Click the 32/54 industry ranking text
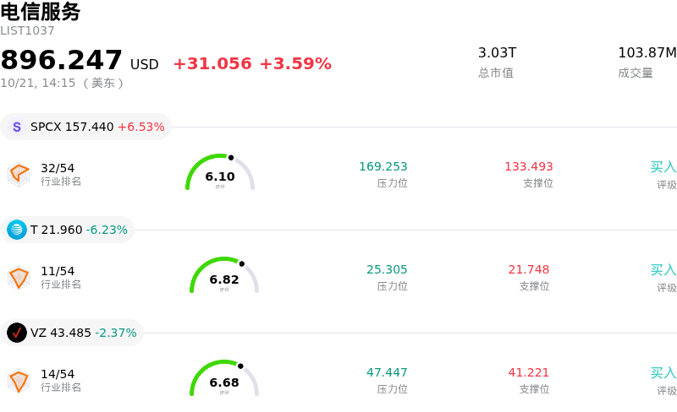Image resolution: width=677 pixels, height=412 pixels. [x=58, y=168]
